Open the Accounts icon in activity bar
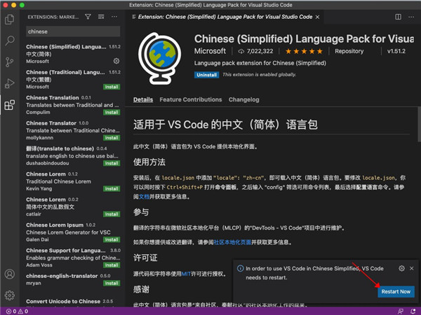 [x=9, y=274]
